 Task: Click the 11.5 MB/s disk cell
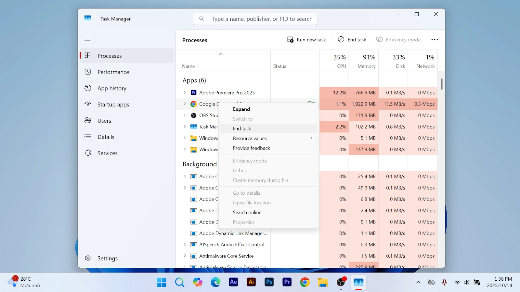coord(393,104)
